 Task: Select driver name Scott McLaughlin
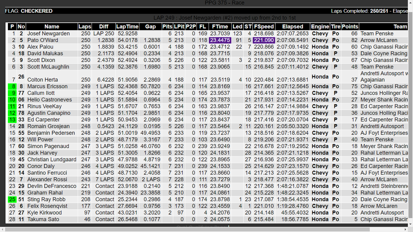tap(48, 67)
